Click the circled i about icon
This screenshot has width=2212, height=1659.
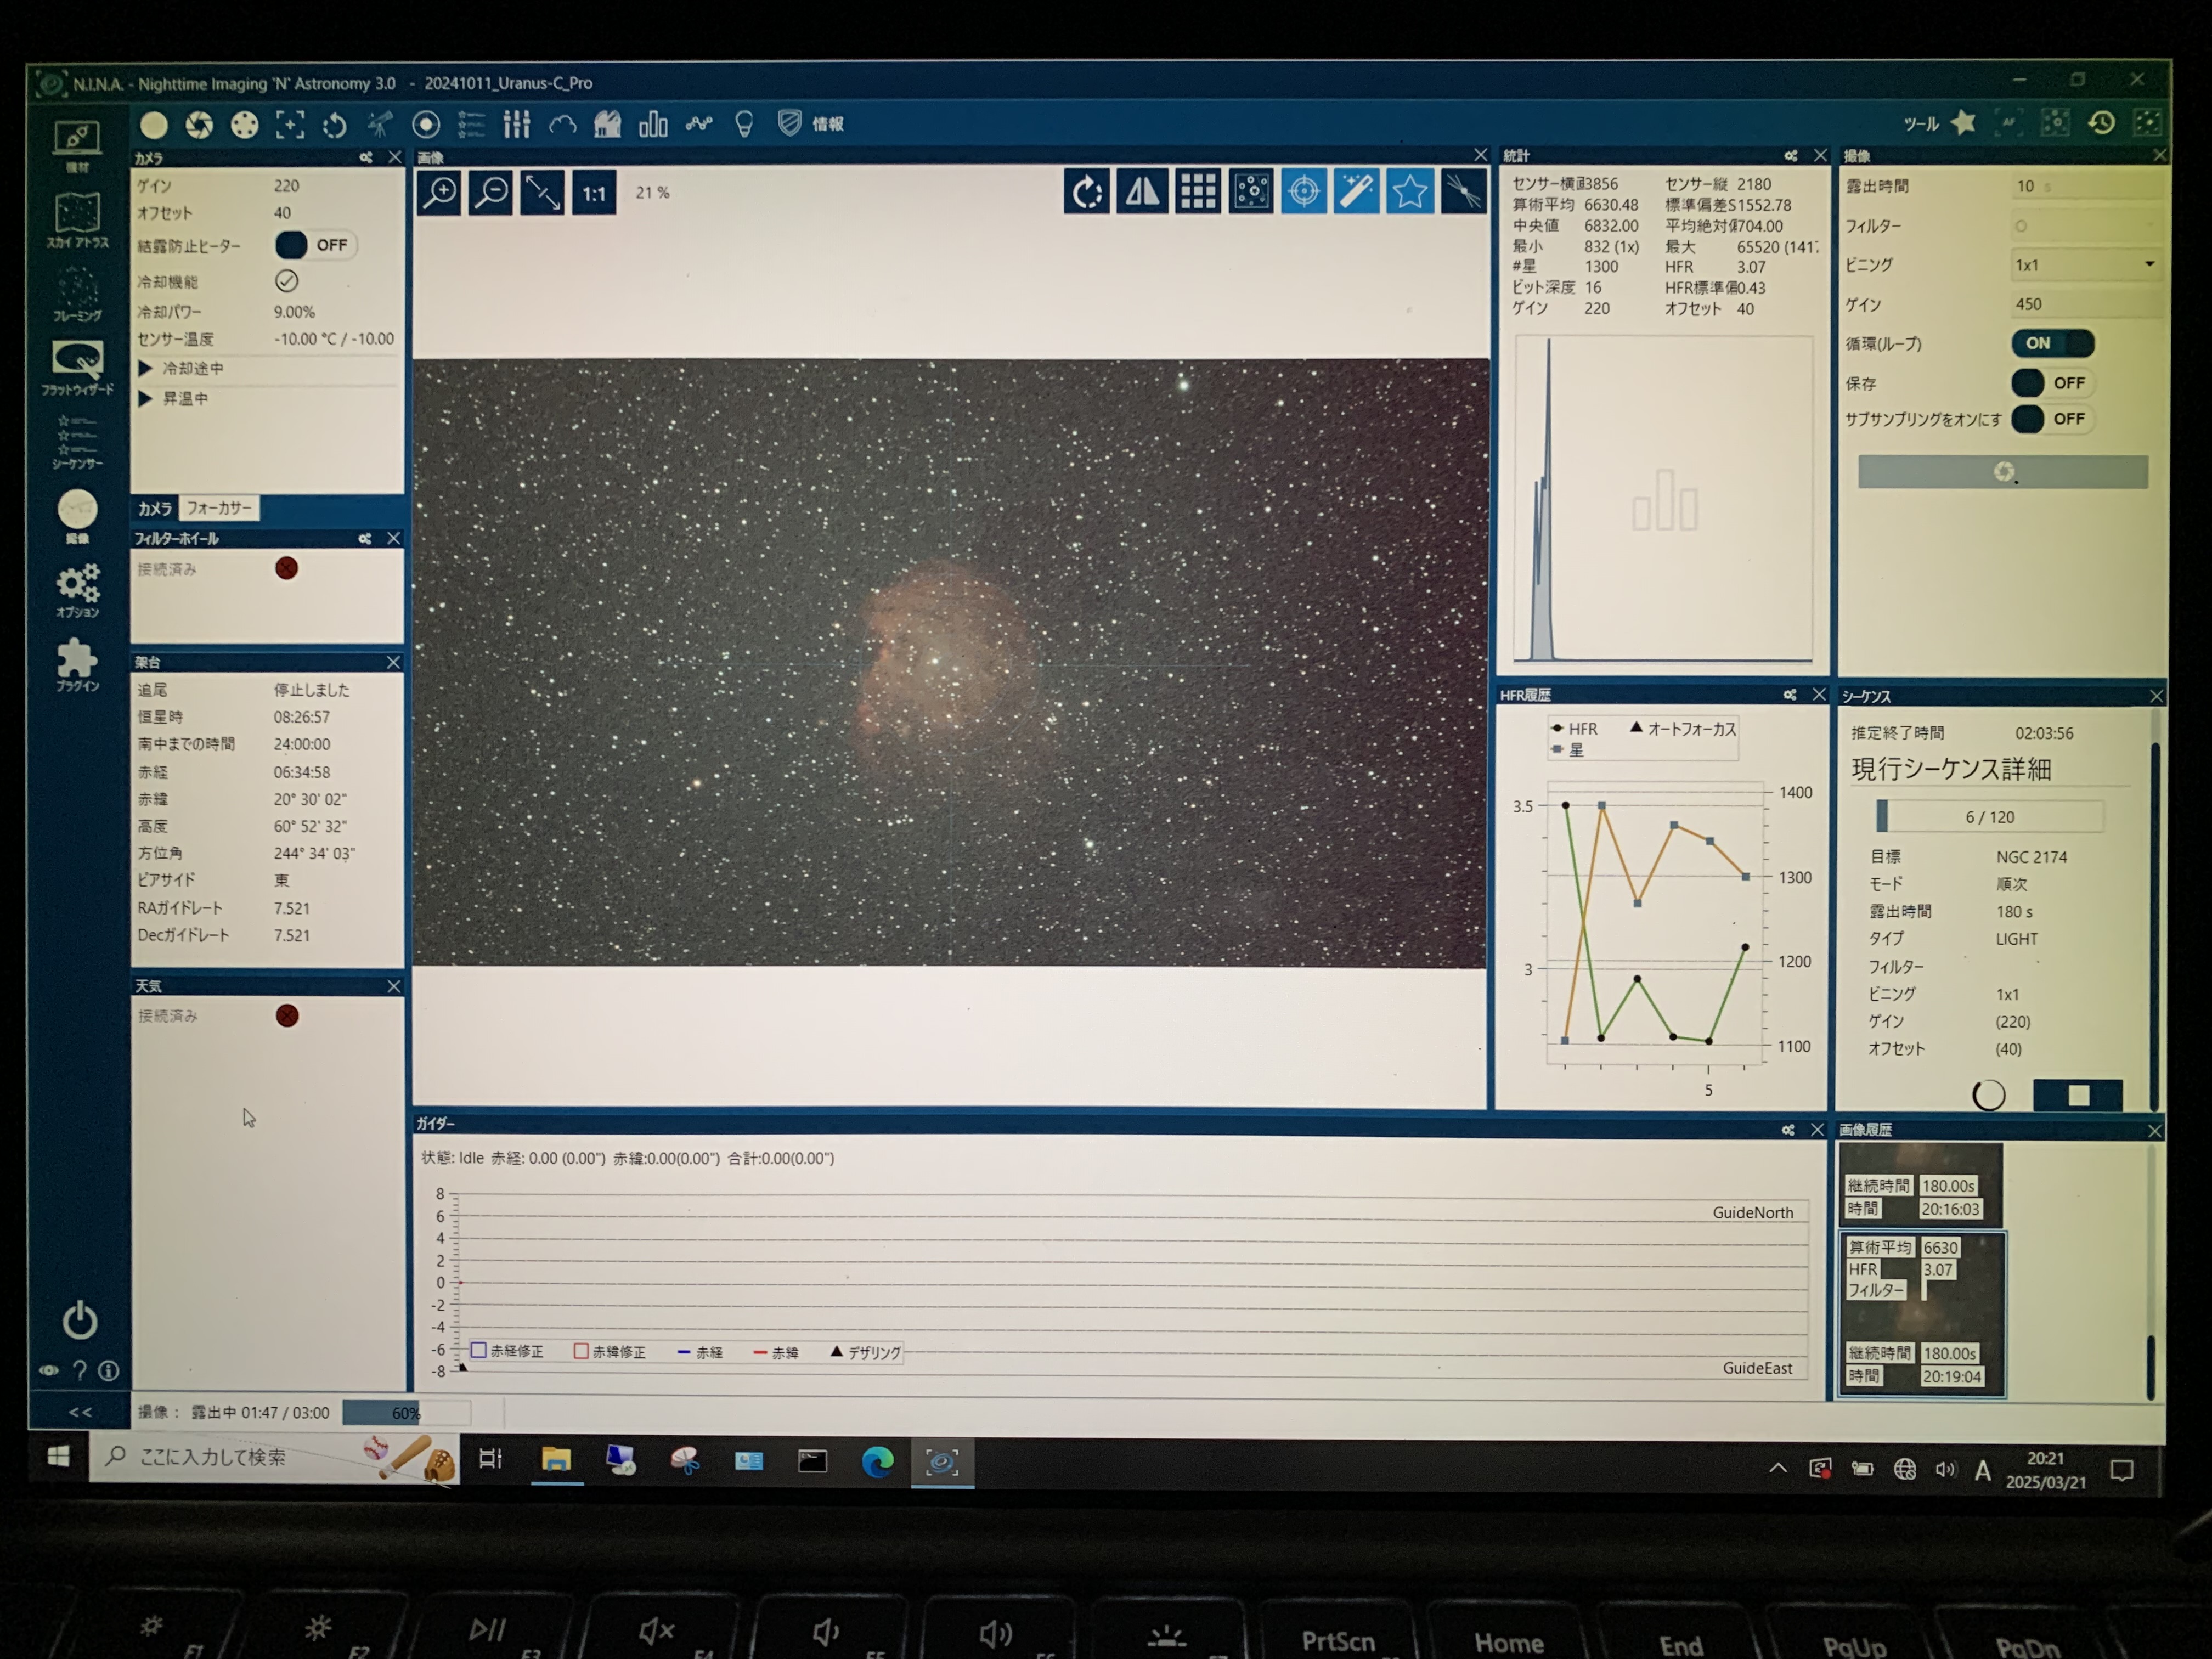(x=109, y=1371)
